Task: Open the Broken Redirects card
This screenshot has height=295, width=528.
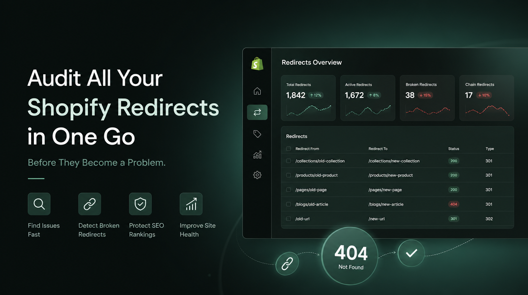Action: click(428, 98)
